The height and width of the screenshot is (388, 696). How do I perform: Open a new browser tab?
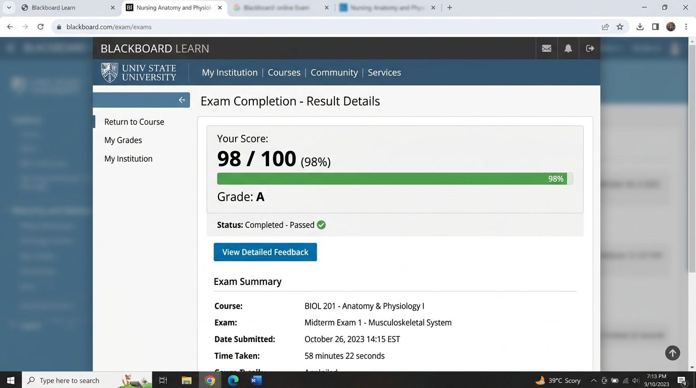[450, 8]
